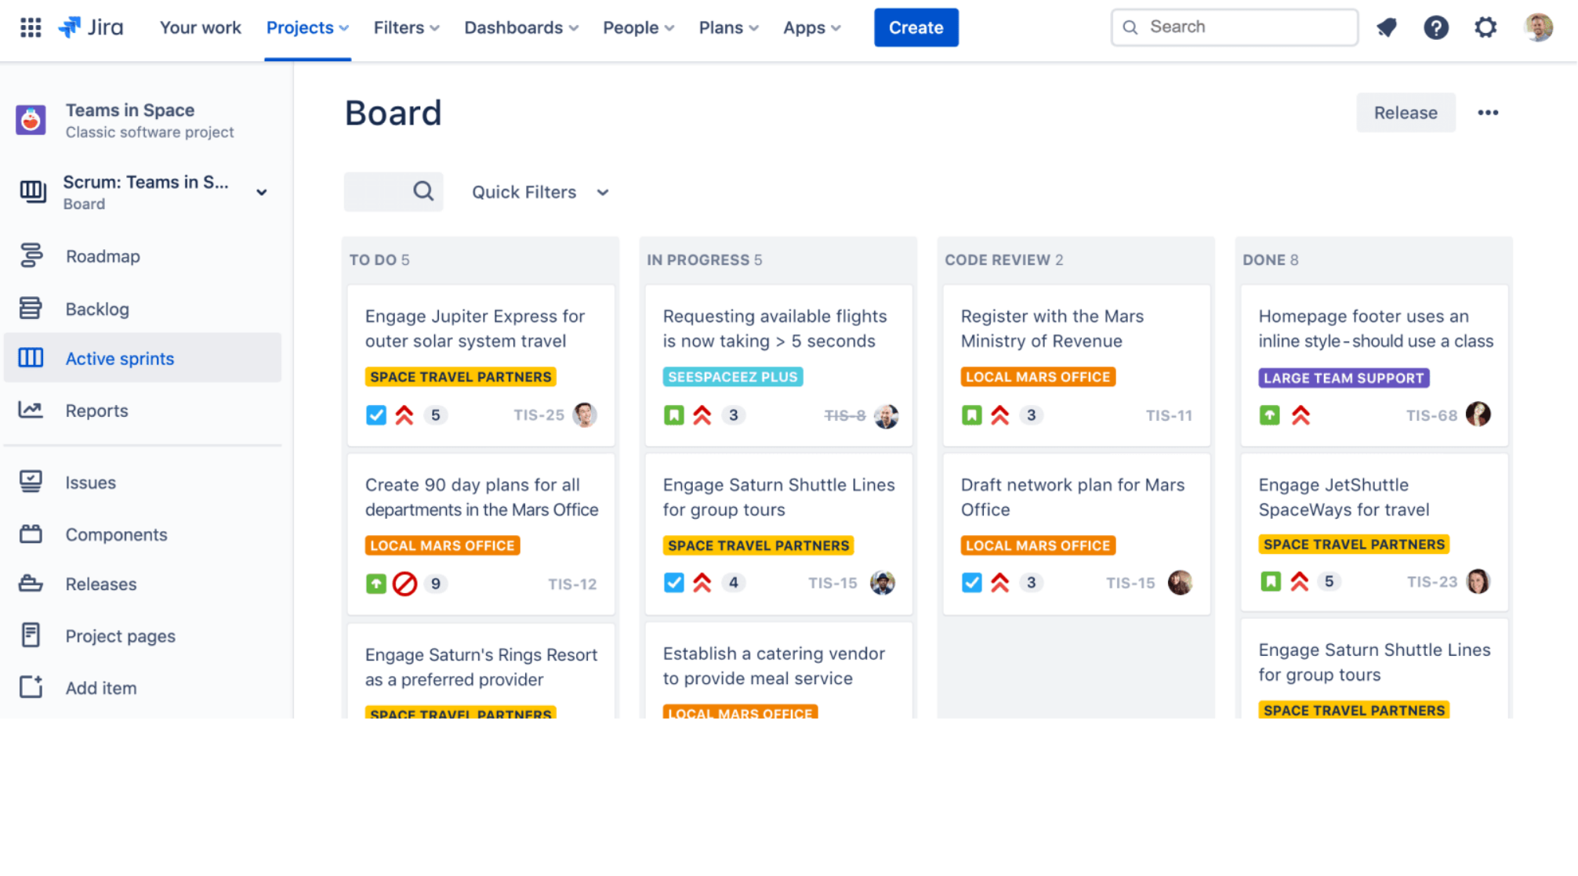Image resolution: width=1578 pixels, height=876 pixels.
Task: Click the Jira logo
Action: pyautogui.click(x=91, y=27)
